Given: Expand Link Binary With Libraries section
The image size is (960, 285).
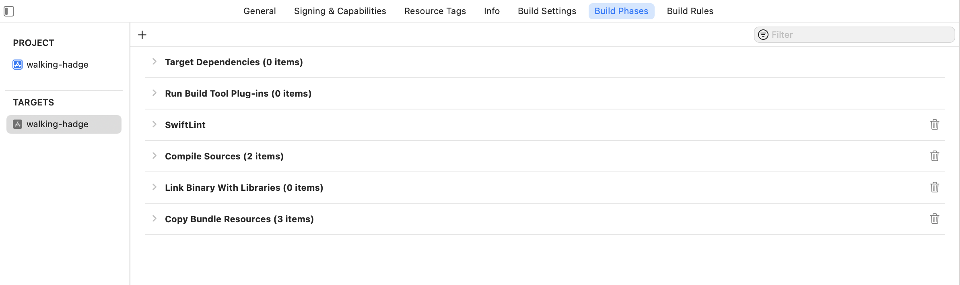Looking at the screenshot, I should [154, 187].
